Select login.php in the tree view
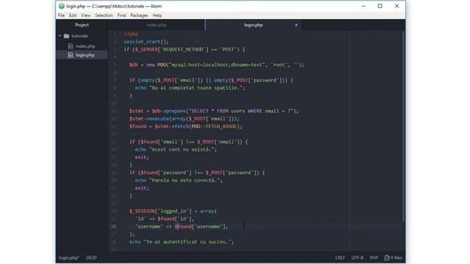 coord(85,55)
